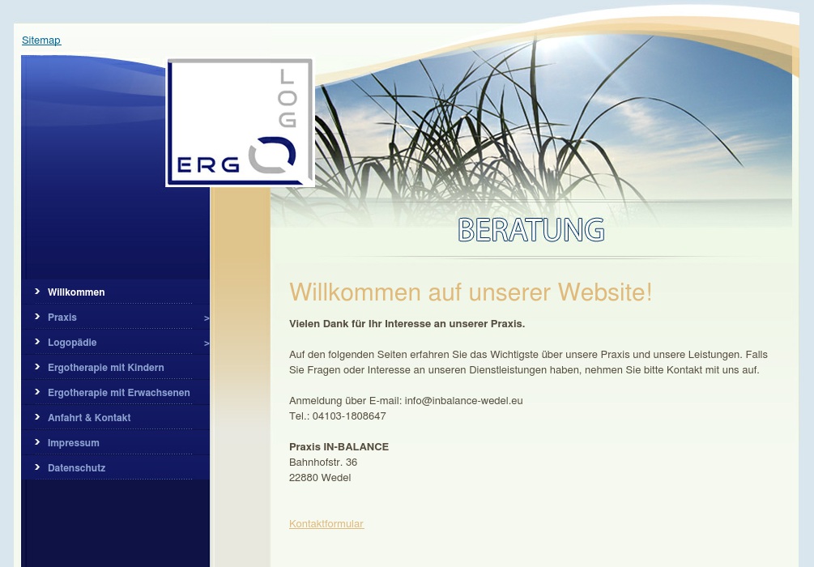Screen dimensions: 814x567
Task: Follow the Kontaktformular link
Action: pos(326,524)
